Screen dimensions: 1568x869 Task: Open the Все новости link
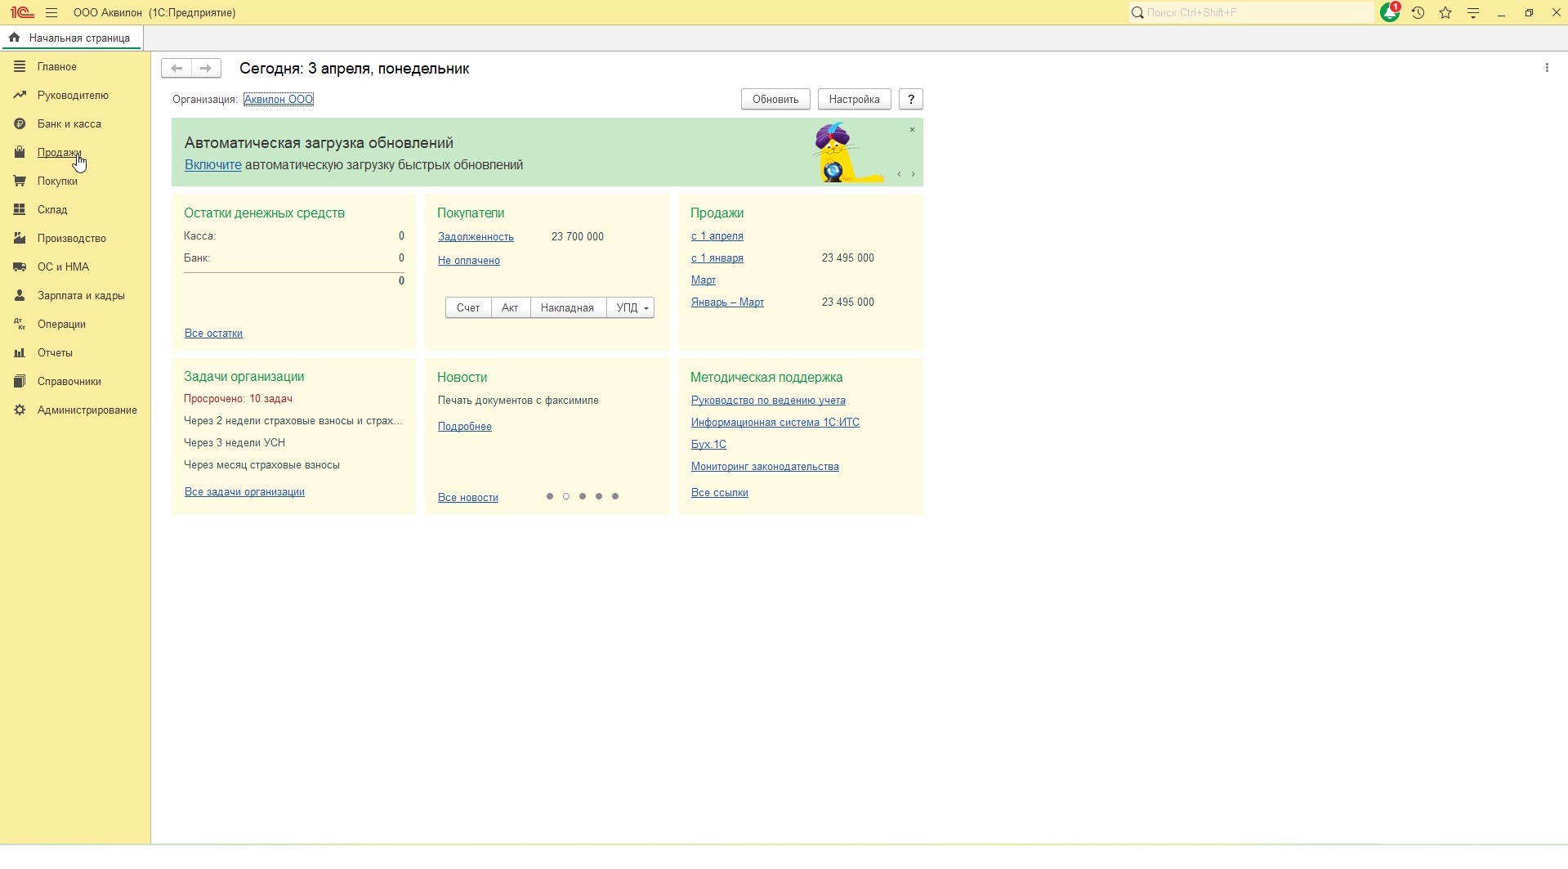[x=468, y=497]
